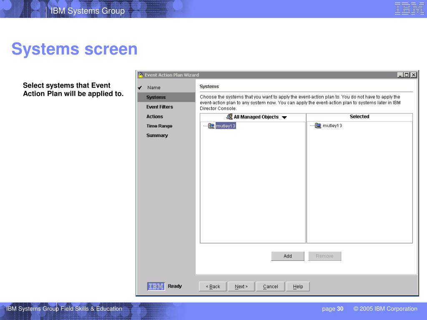This screenshot has width=427, height=320.
Task: Click the mutley13 computer icon in All Managed Objects
Action: pyautogui.click(x=211, y=126)
